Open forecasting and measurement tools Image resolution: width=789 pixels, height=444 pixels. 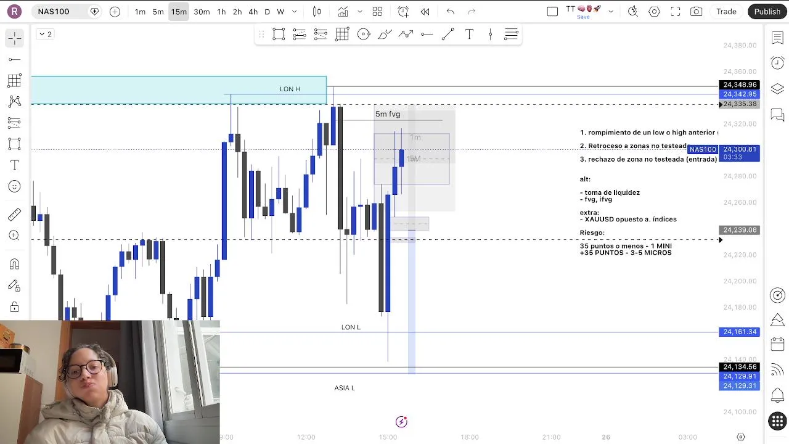pos(15,123)
